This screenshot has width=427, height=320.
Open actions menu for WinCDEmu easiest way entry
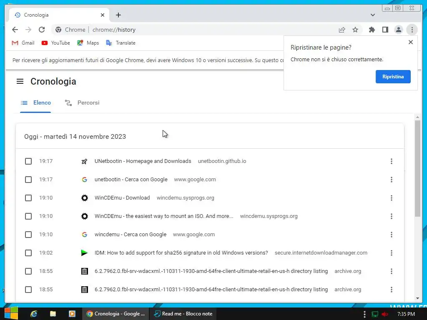coord(391,216)
